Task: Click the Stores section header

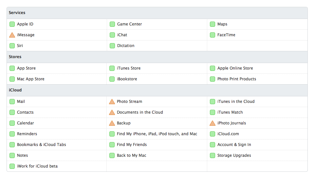Action: tap(157, 57)
